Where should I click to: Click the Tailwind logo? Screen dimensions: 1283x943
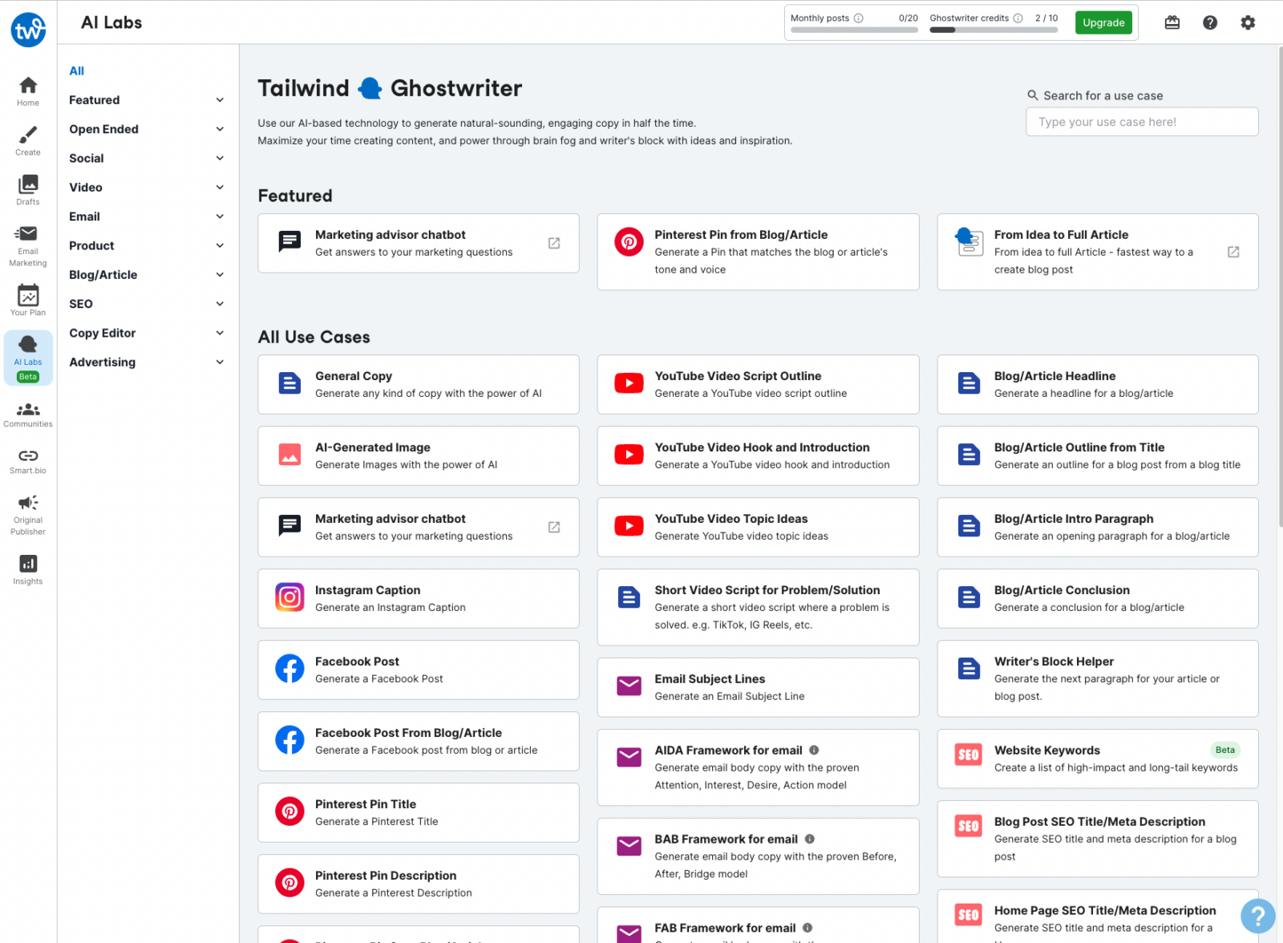pos(28,30)
